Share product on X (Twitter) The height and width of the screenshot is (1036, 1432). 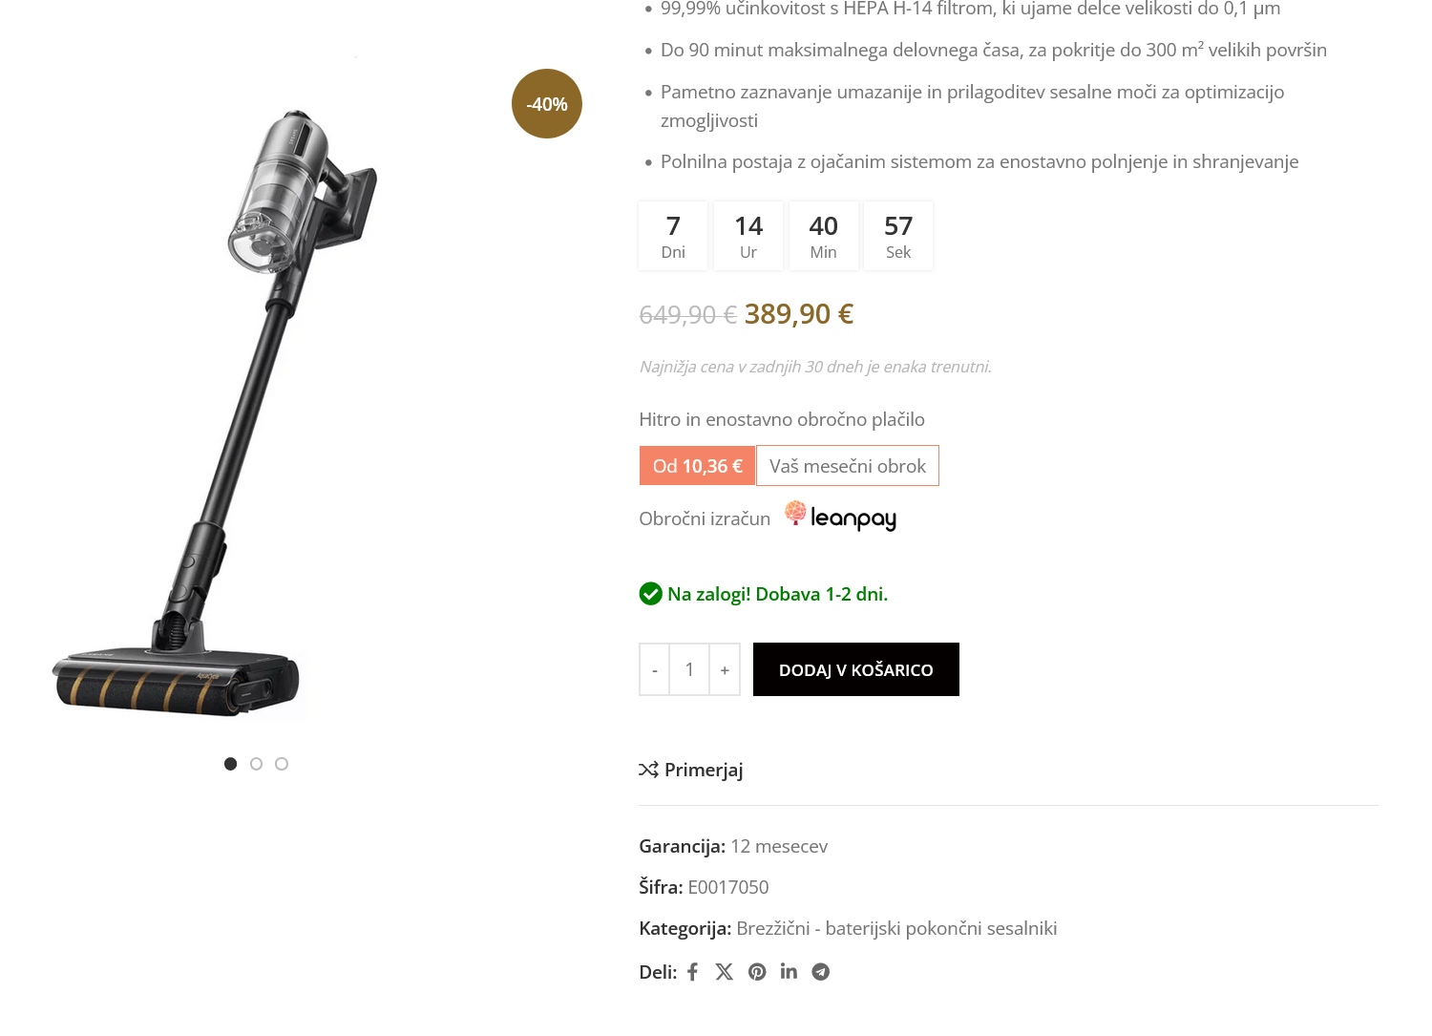pyautogui.click(x=725, y=972)
